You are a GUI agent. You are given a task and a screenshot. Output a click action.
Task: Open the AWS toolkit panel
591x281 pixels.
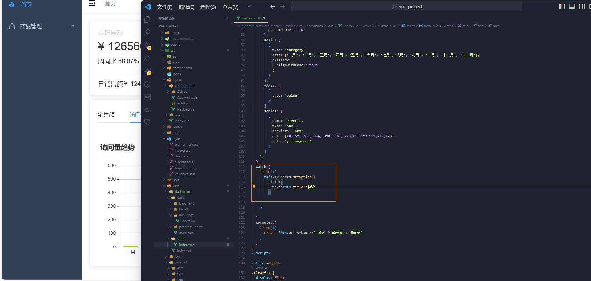(147, 109)
